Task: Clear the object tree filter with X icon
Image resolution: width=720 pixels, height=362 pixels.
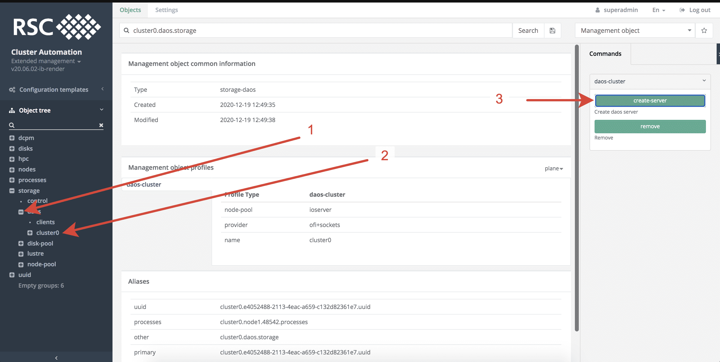Action: point(101,125)
